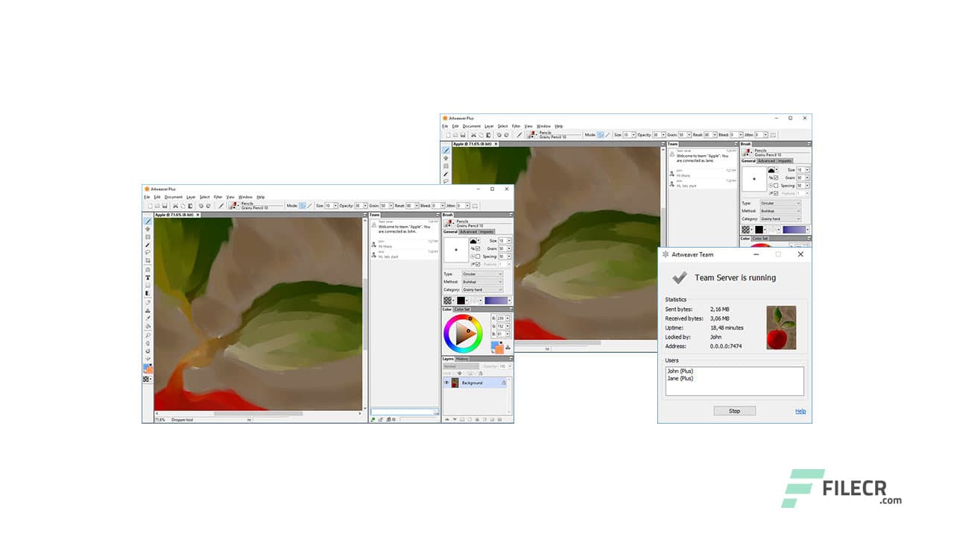Click the Help link in the Team window
Image resolution: width=954 pixels, height=537 pixels.
pos(800,411)
